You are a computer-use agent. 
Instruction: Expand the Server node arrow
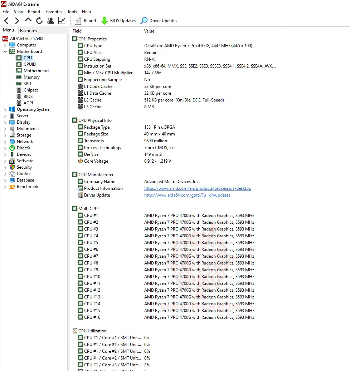click(5, 116)
